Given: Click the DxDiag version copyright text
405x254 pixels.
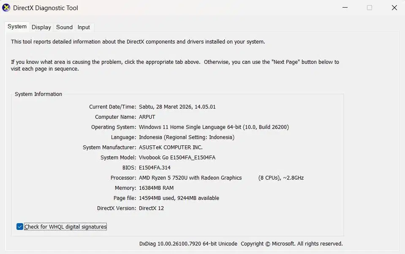Looking at the screenshot, I should point(241,244).
